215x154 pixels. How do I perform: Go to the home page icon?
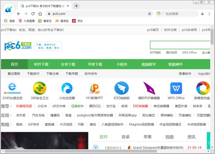(x=40, y=14)
